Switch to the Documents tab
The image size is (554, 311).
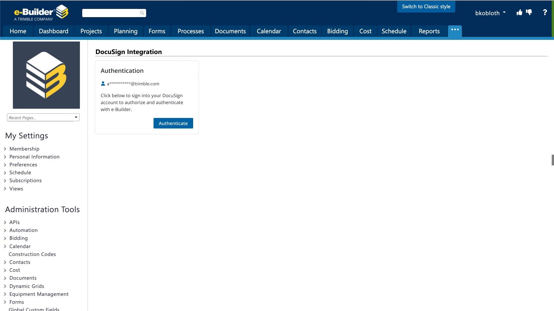click(x=230, y=31)
